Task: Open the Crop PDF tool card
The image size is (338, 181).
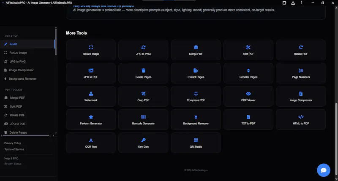Action: [143, 97]
